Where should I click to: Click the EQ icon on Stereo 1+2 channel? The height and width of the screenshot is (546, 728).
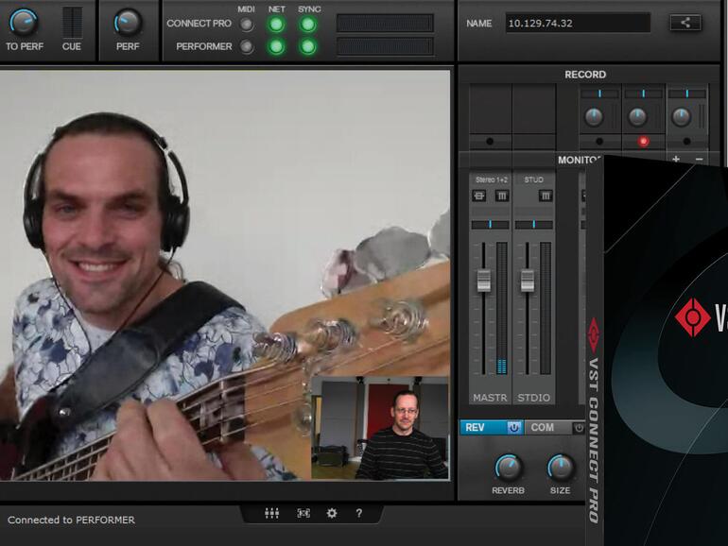click(x=479, y=196)
